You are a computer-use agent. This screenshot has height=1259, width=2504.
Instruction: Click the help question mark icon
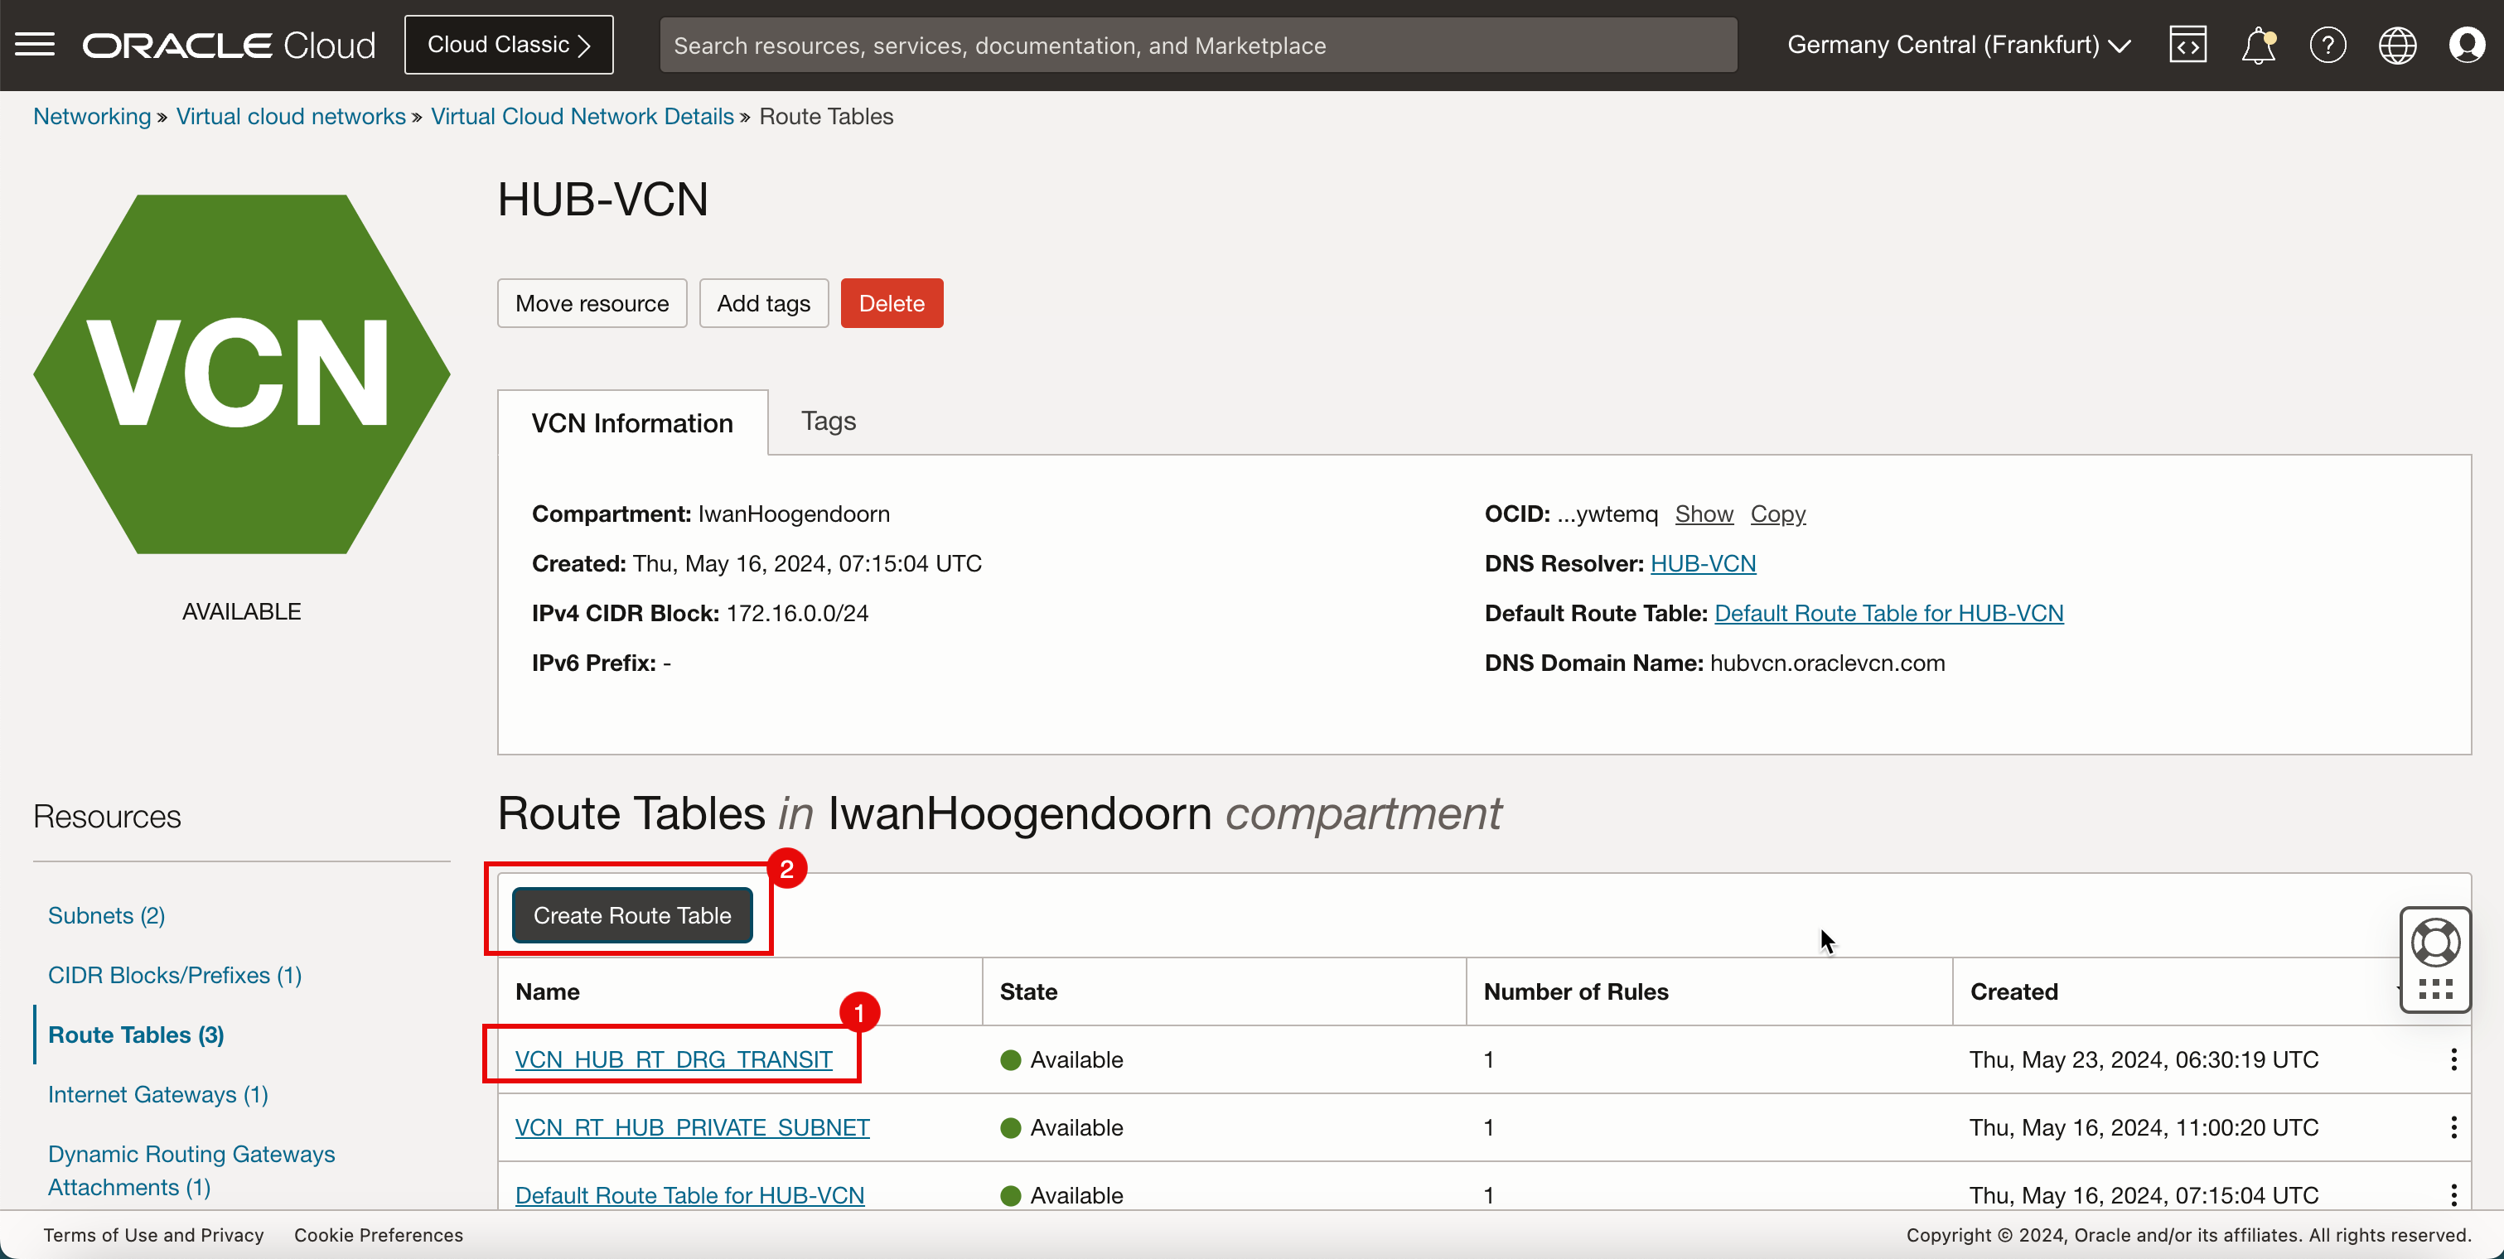2328,45
